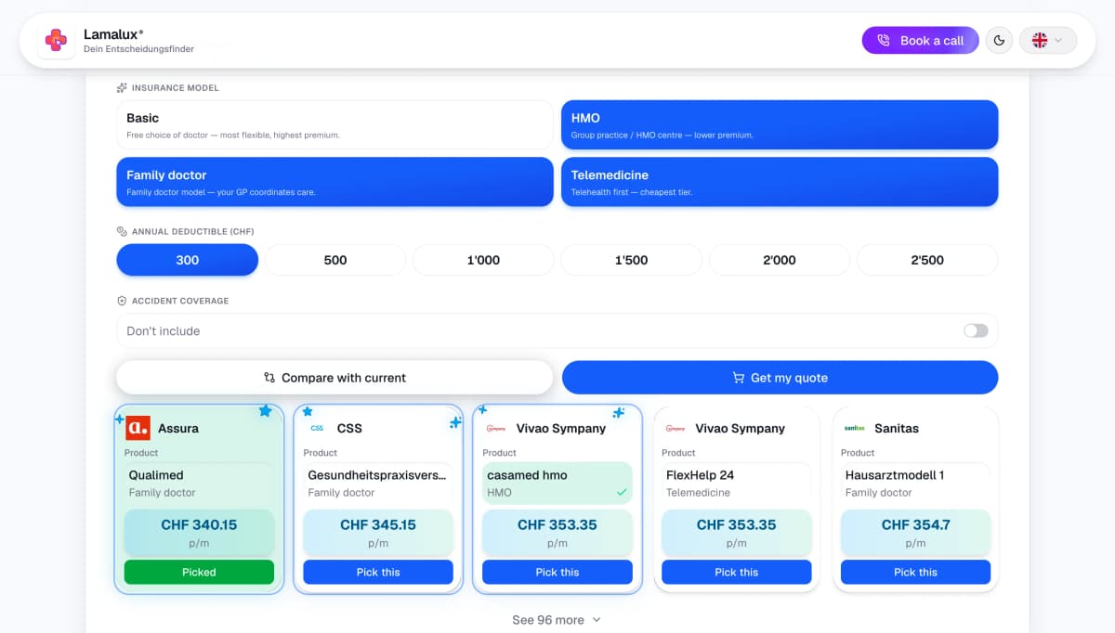Open the Qualimed product selector on Assura
Image resolution: width=1115 pixels, height=633 pixels.
(x=199, y=484)
